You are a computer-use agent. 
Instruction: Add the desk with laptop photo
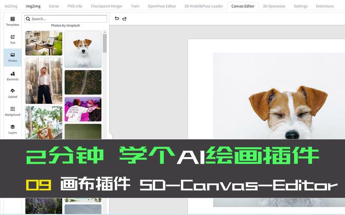[x=44, y=43]
